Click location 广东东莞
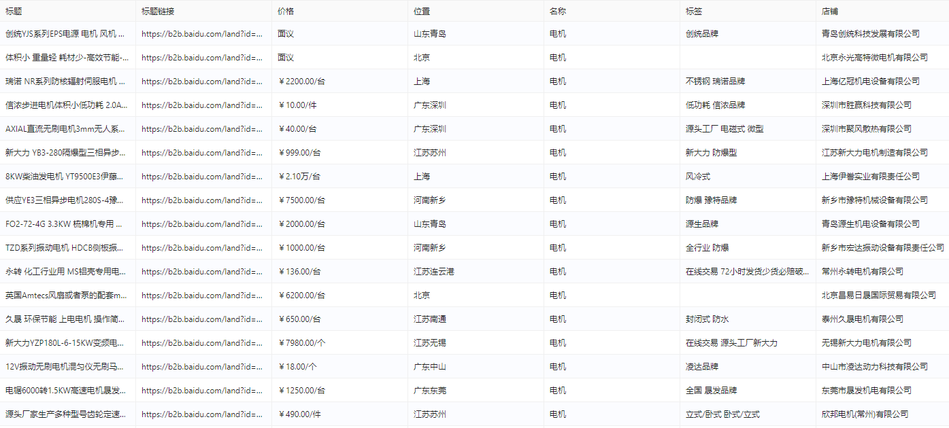Image resolution: width=949 pixels, height=428 pixels. pyautogui.click(x=430, y=391)
